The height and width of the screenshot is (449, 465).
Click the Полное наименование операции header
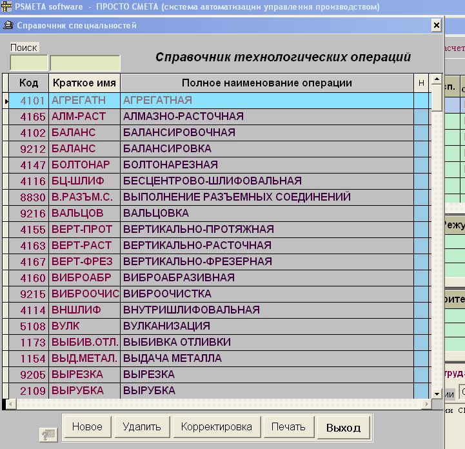[266, 83]
